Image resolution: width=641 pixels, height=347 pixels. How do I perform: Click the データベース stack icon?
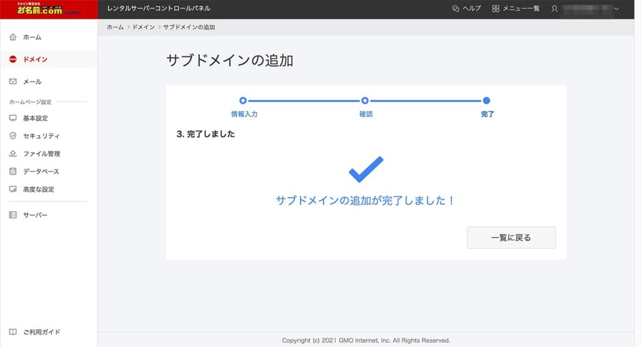[x=13, y=171]
